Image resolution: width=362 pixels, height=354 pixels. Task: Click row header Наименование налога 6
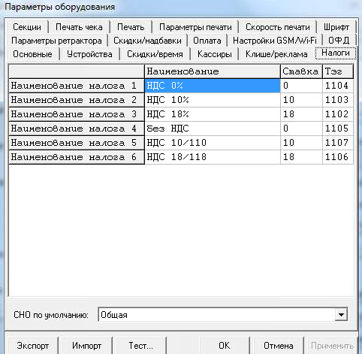point(77,157)
